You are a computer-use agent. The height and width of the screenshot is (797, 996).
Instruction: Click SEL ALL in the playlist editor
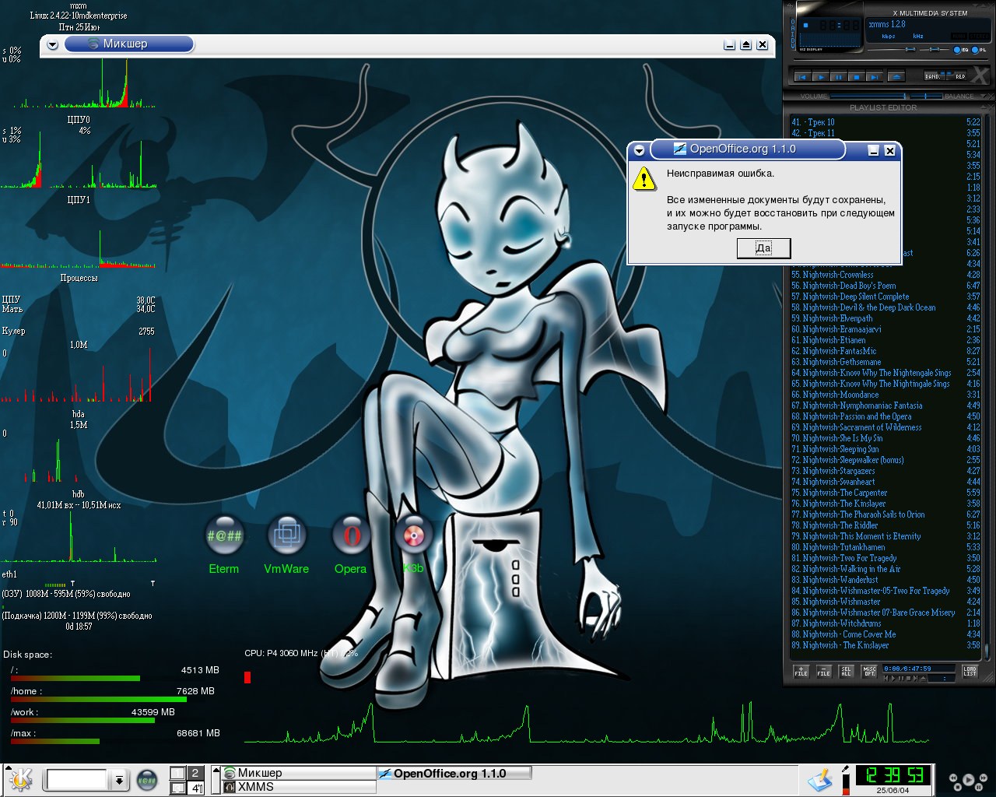[847, 671]
